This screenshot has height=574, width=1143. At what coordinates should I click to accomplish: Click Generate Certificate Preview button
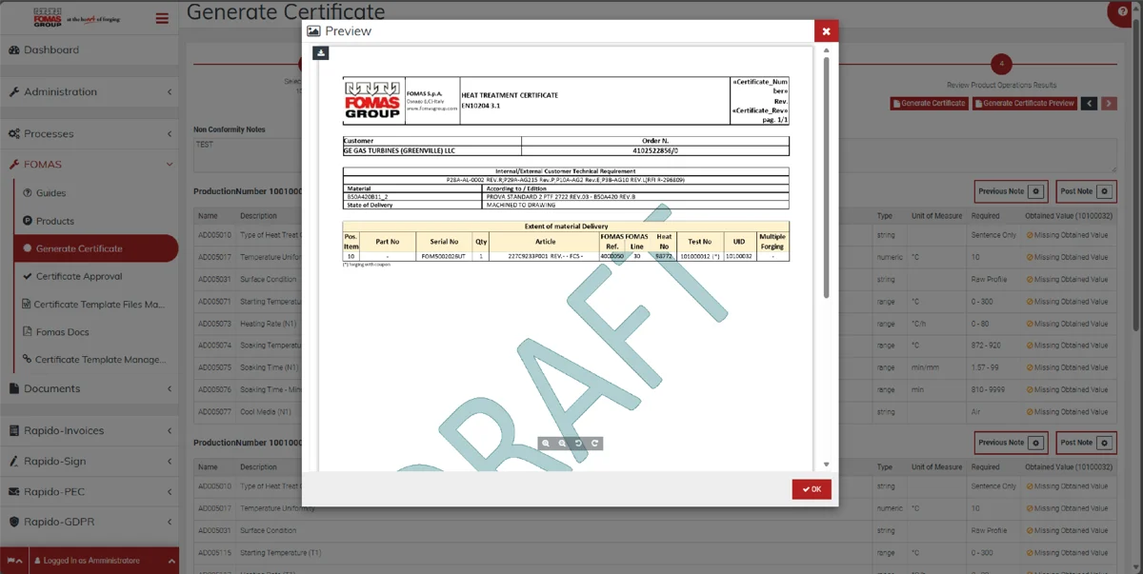pos(1024,103)
